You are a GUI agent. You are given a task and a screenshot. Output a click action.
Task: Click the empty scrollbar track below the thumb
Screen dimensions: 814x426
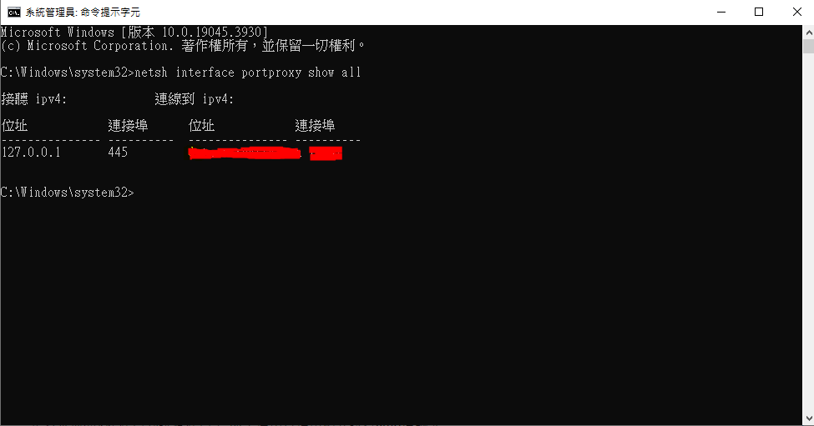(808, 233)
